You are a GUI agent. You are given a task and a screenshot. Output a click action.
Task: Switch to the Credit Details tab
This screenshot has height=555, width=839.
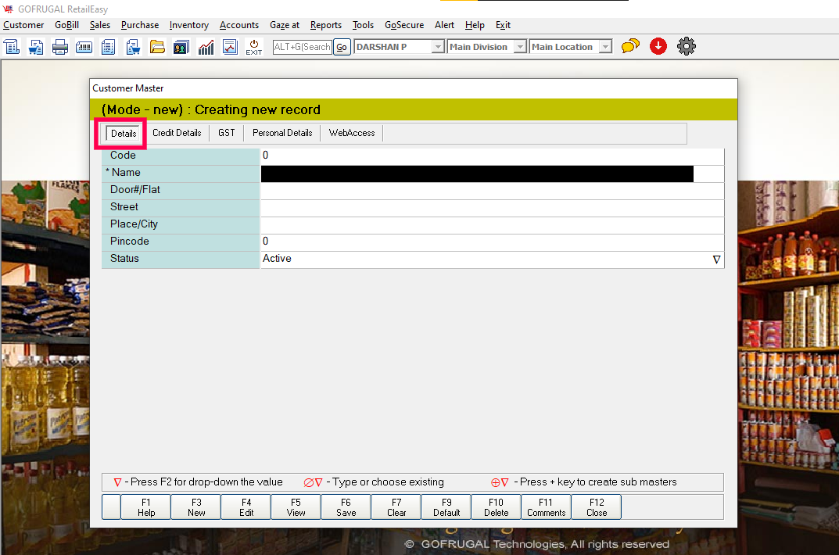177,133
